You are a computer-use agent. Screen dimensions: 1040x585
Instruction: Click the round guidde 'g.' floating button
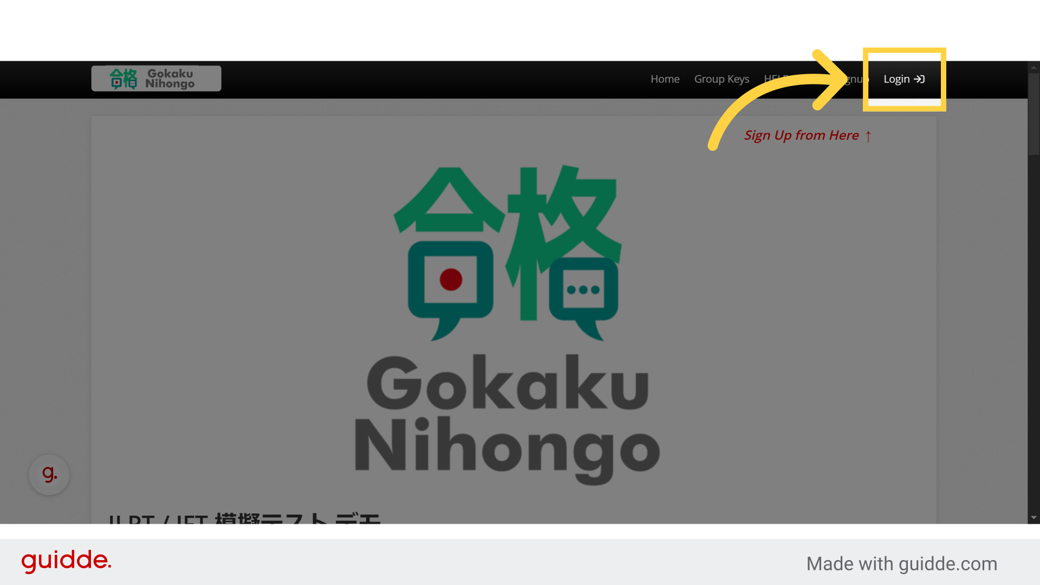click(x=49, y=474)
